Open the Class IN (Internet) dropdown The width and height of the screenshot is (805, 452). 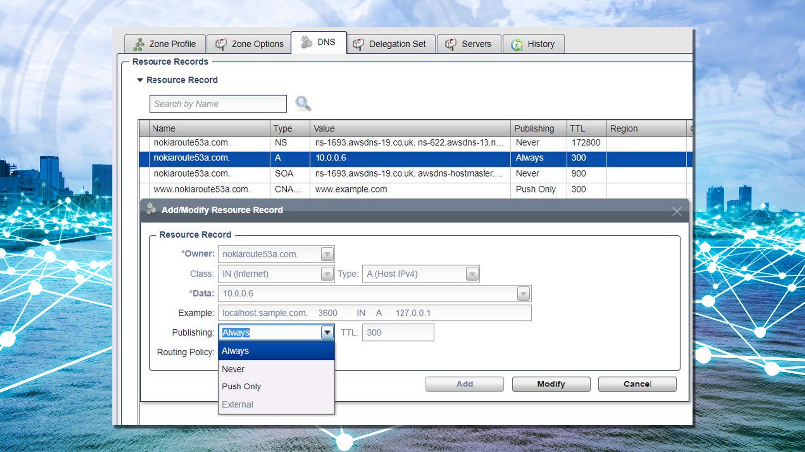tap(327, 274)
